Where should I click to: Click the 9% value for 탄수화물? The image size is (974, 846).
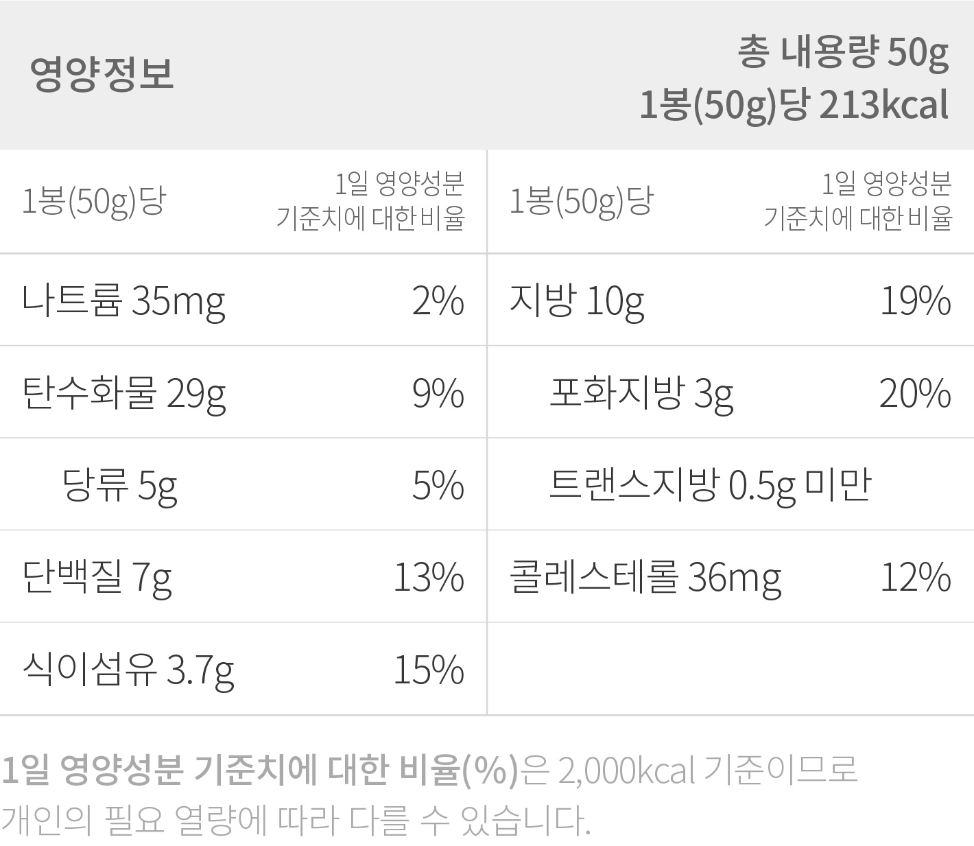tap(438, 394)
